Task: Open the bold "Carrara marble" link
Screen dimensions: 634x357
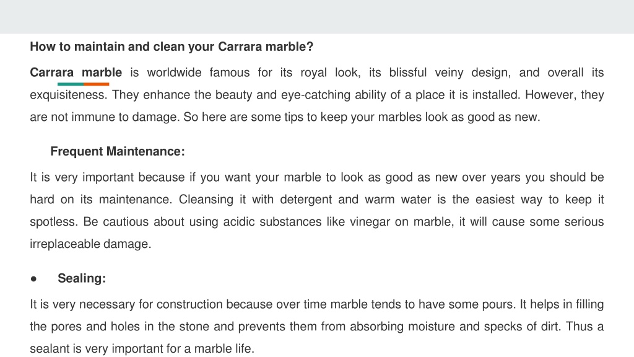Action: [76, 73]
